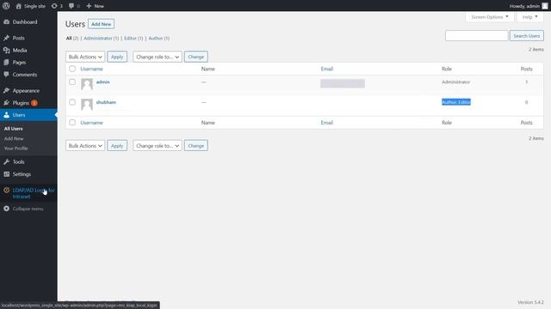Collapse the admin sidebar menu
This screenshot has width=551, height=309.
click(28, 209)
